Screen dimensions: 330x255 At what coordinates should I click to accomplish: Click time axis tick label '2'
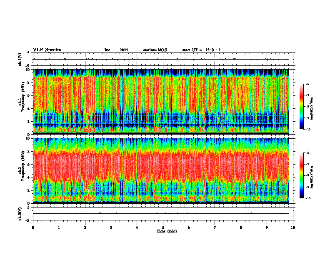tap(85, 227)
